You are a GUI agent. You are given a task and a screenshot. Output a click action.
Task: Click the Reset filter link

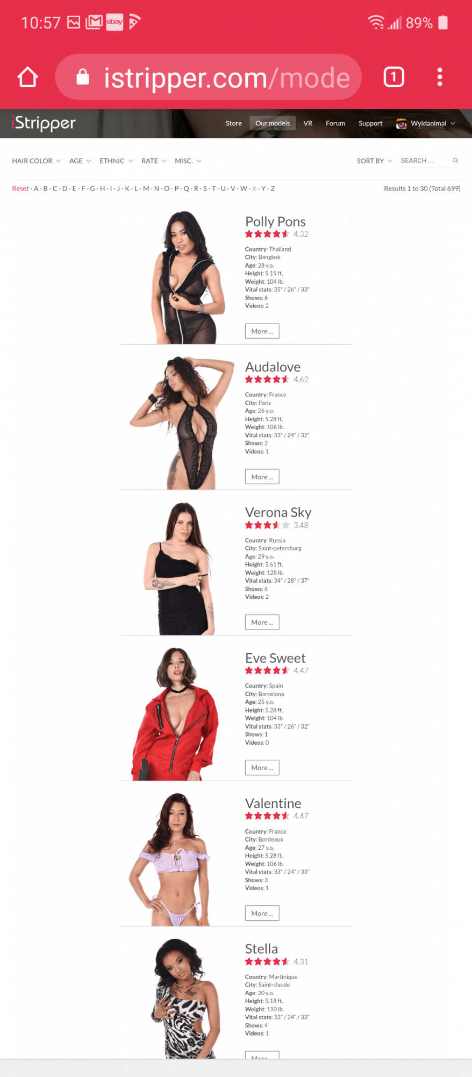click(x=20, y=188)
